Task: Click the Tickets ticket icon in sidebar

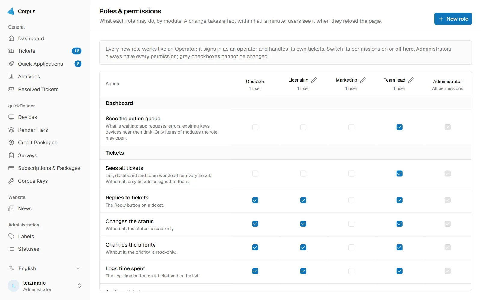Action: coord(11,51)
